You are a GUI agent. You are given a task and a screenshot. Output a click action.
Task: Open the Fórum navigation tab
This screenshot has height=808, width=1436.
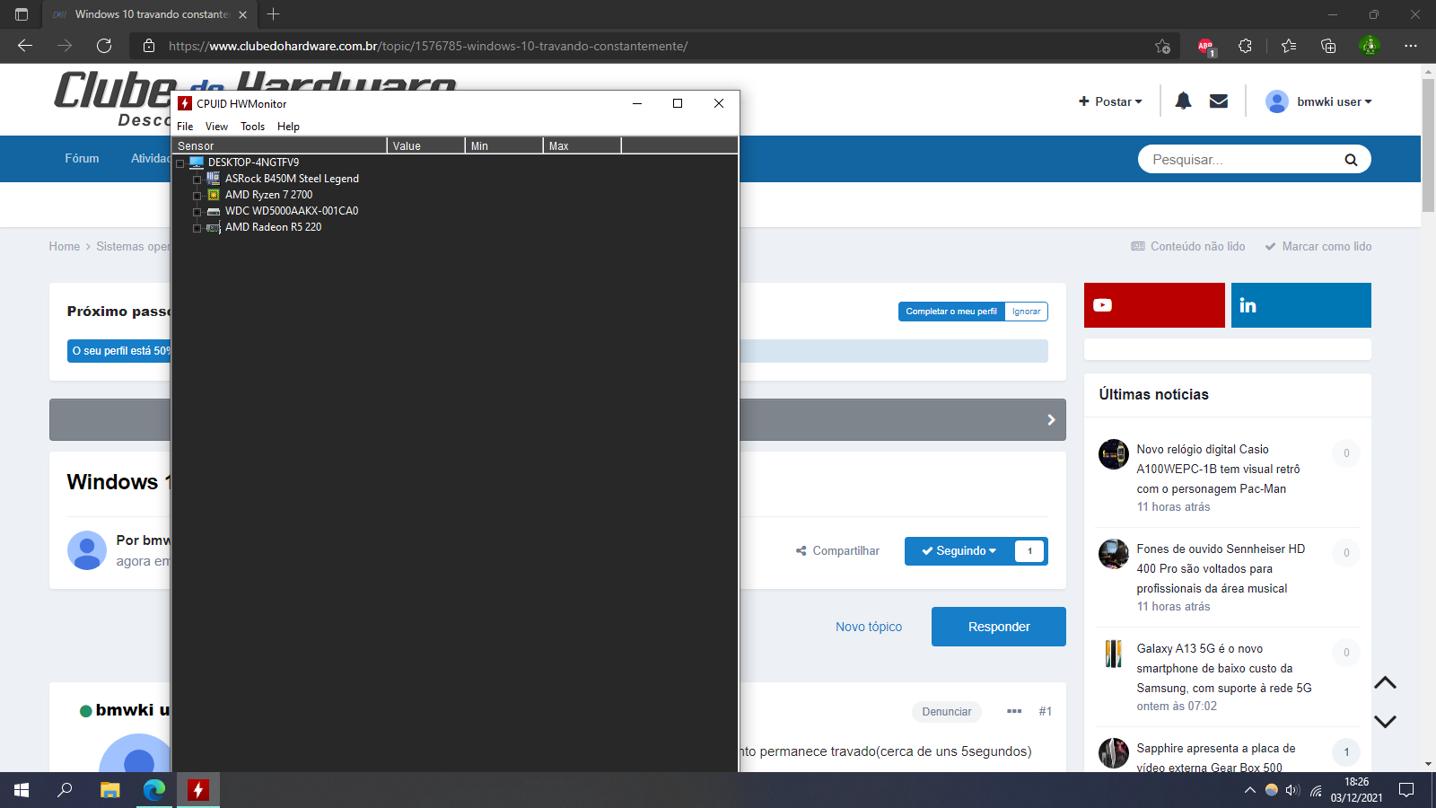[82, 159]
